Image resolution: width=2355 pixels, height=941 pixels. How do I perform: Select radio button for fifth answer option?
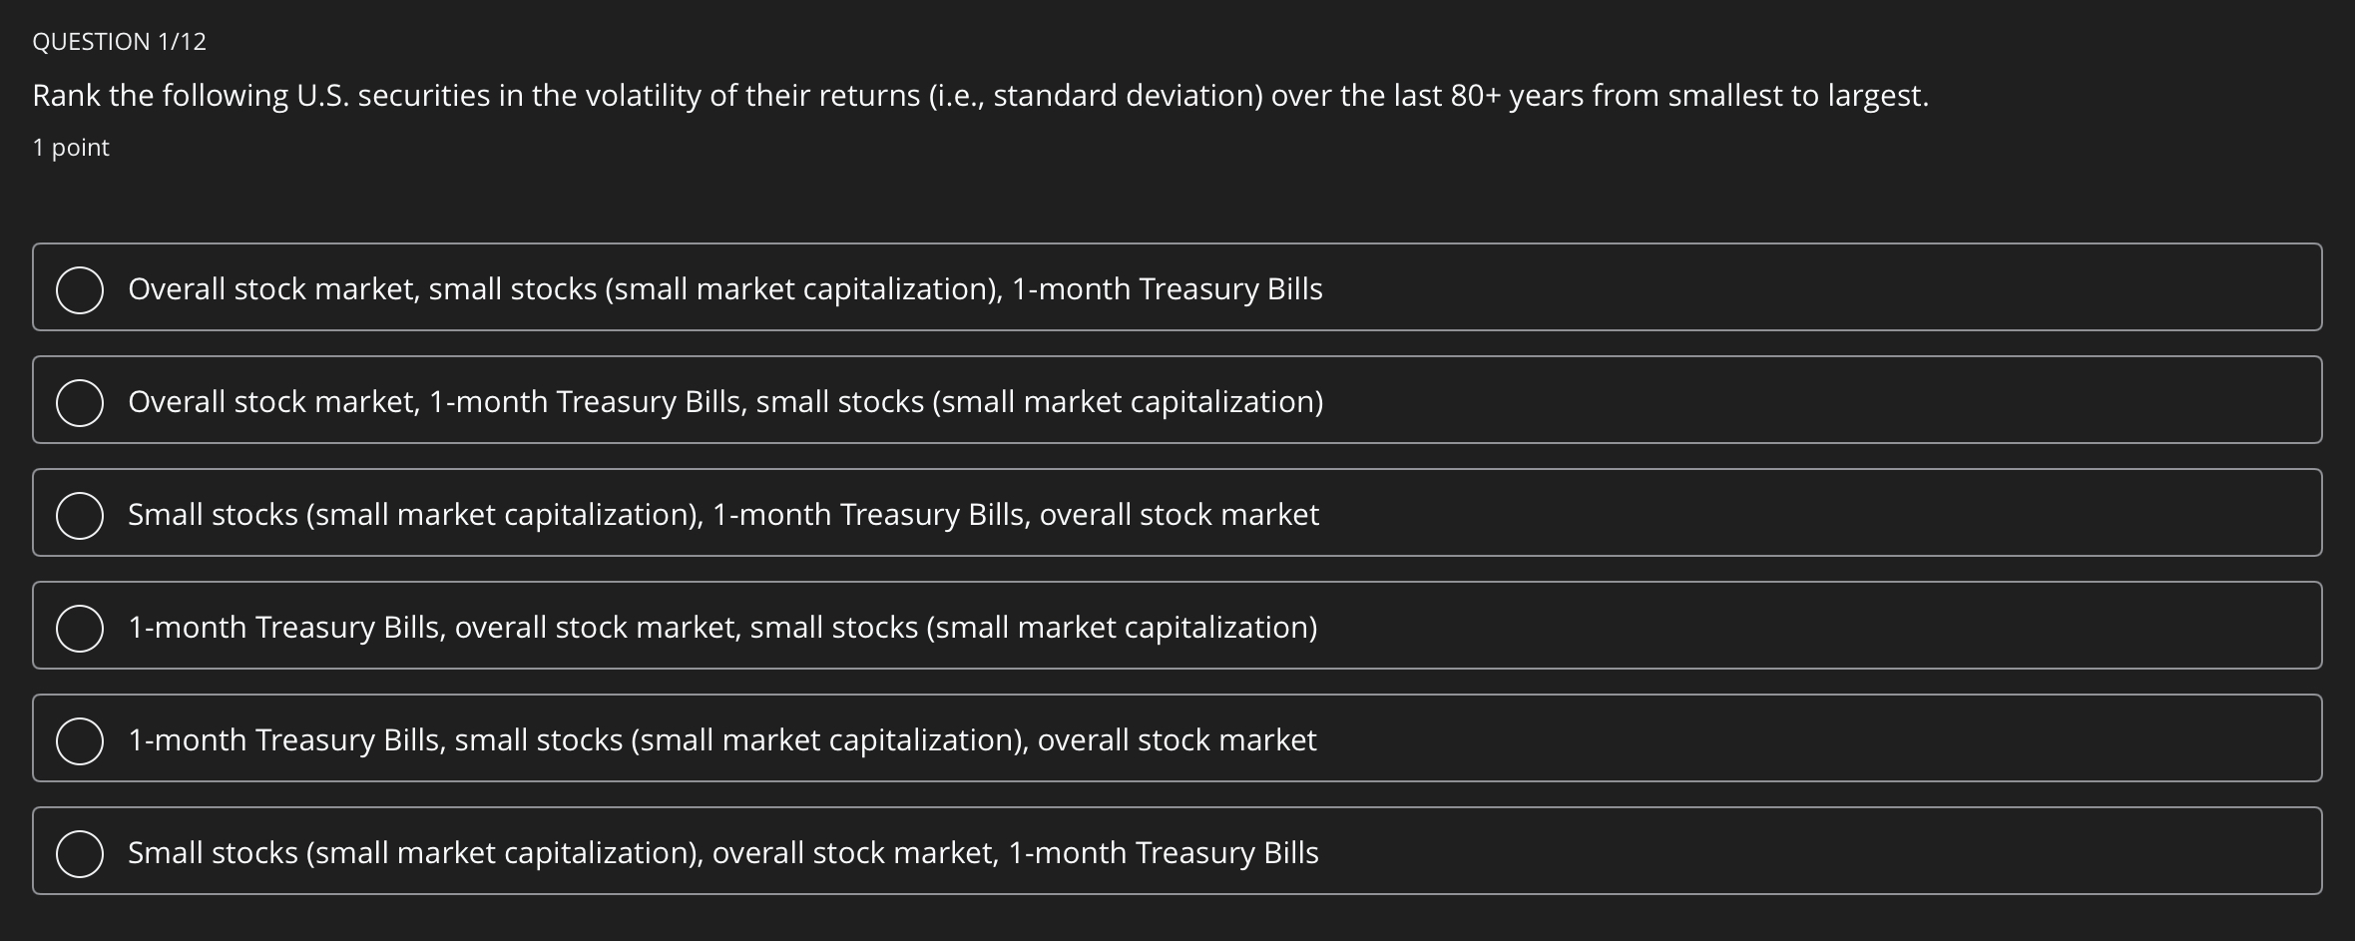coord(80,739)
